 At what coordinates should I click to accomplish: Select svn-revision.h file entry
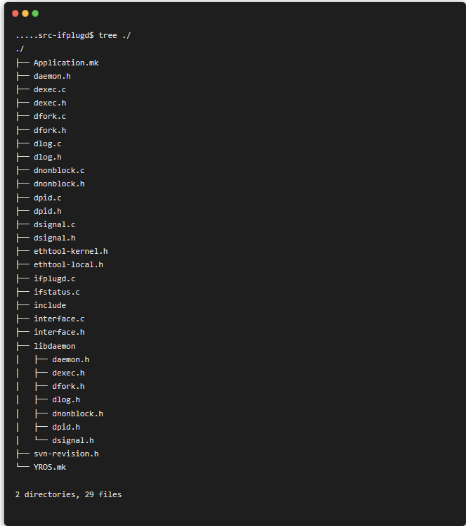pyautogui.click(x=66, y=454)
